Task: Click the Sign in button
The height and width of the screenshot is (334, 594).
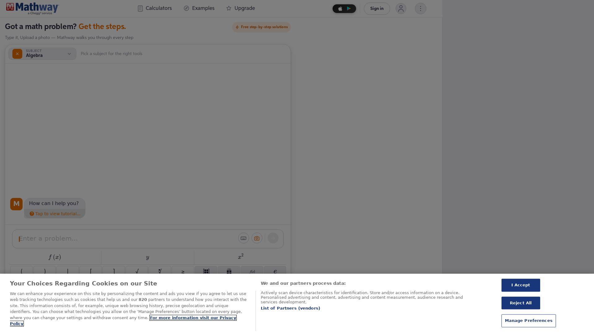Action: pyautogui.click(x=377, y=9)
